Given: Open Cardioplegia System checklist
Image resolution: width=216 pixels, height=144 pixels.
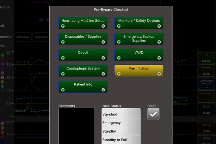Looking at the screenshot, I should [x=83, y=71].
